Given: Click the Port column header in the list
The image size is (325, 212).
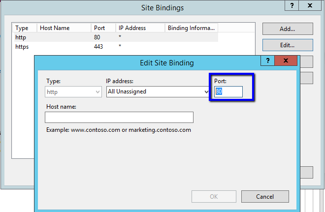Looking at the screenshot, I should pyautogui.click(x=103, y=28).
